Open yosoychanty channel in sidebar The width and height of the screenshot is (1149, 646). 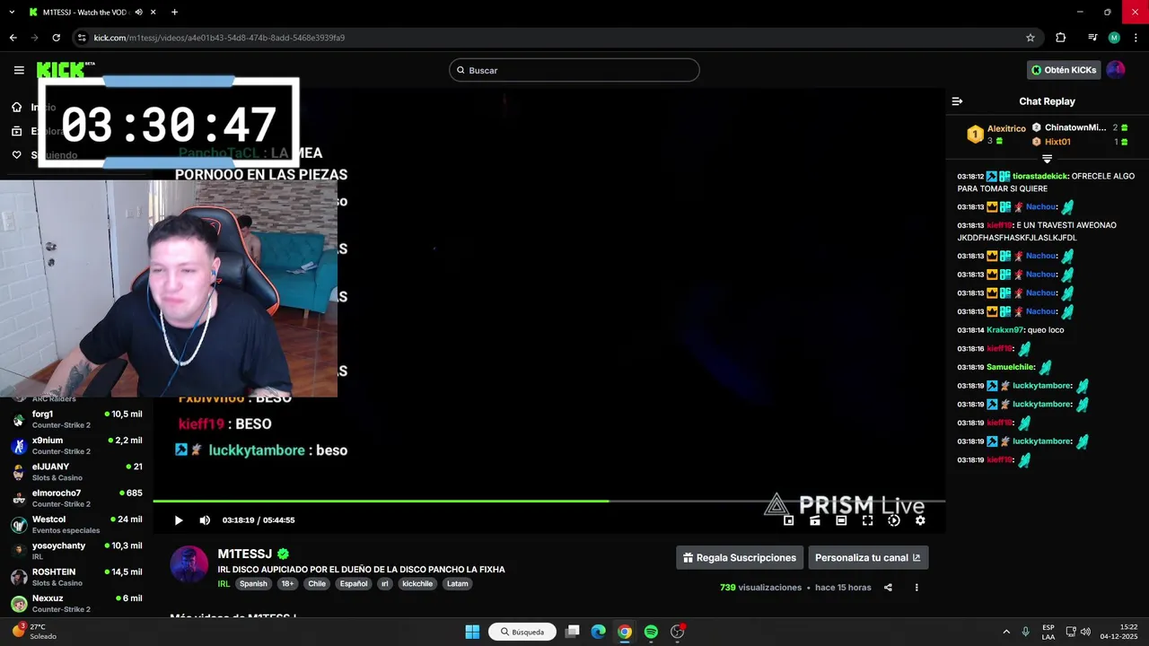(76, 550)
